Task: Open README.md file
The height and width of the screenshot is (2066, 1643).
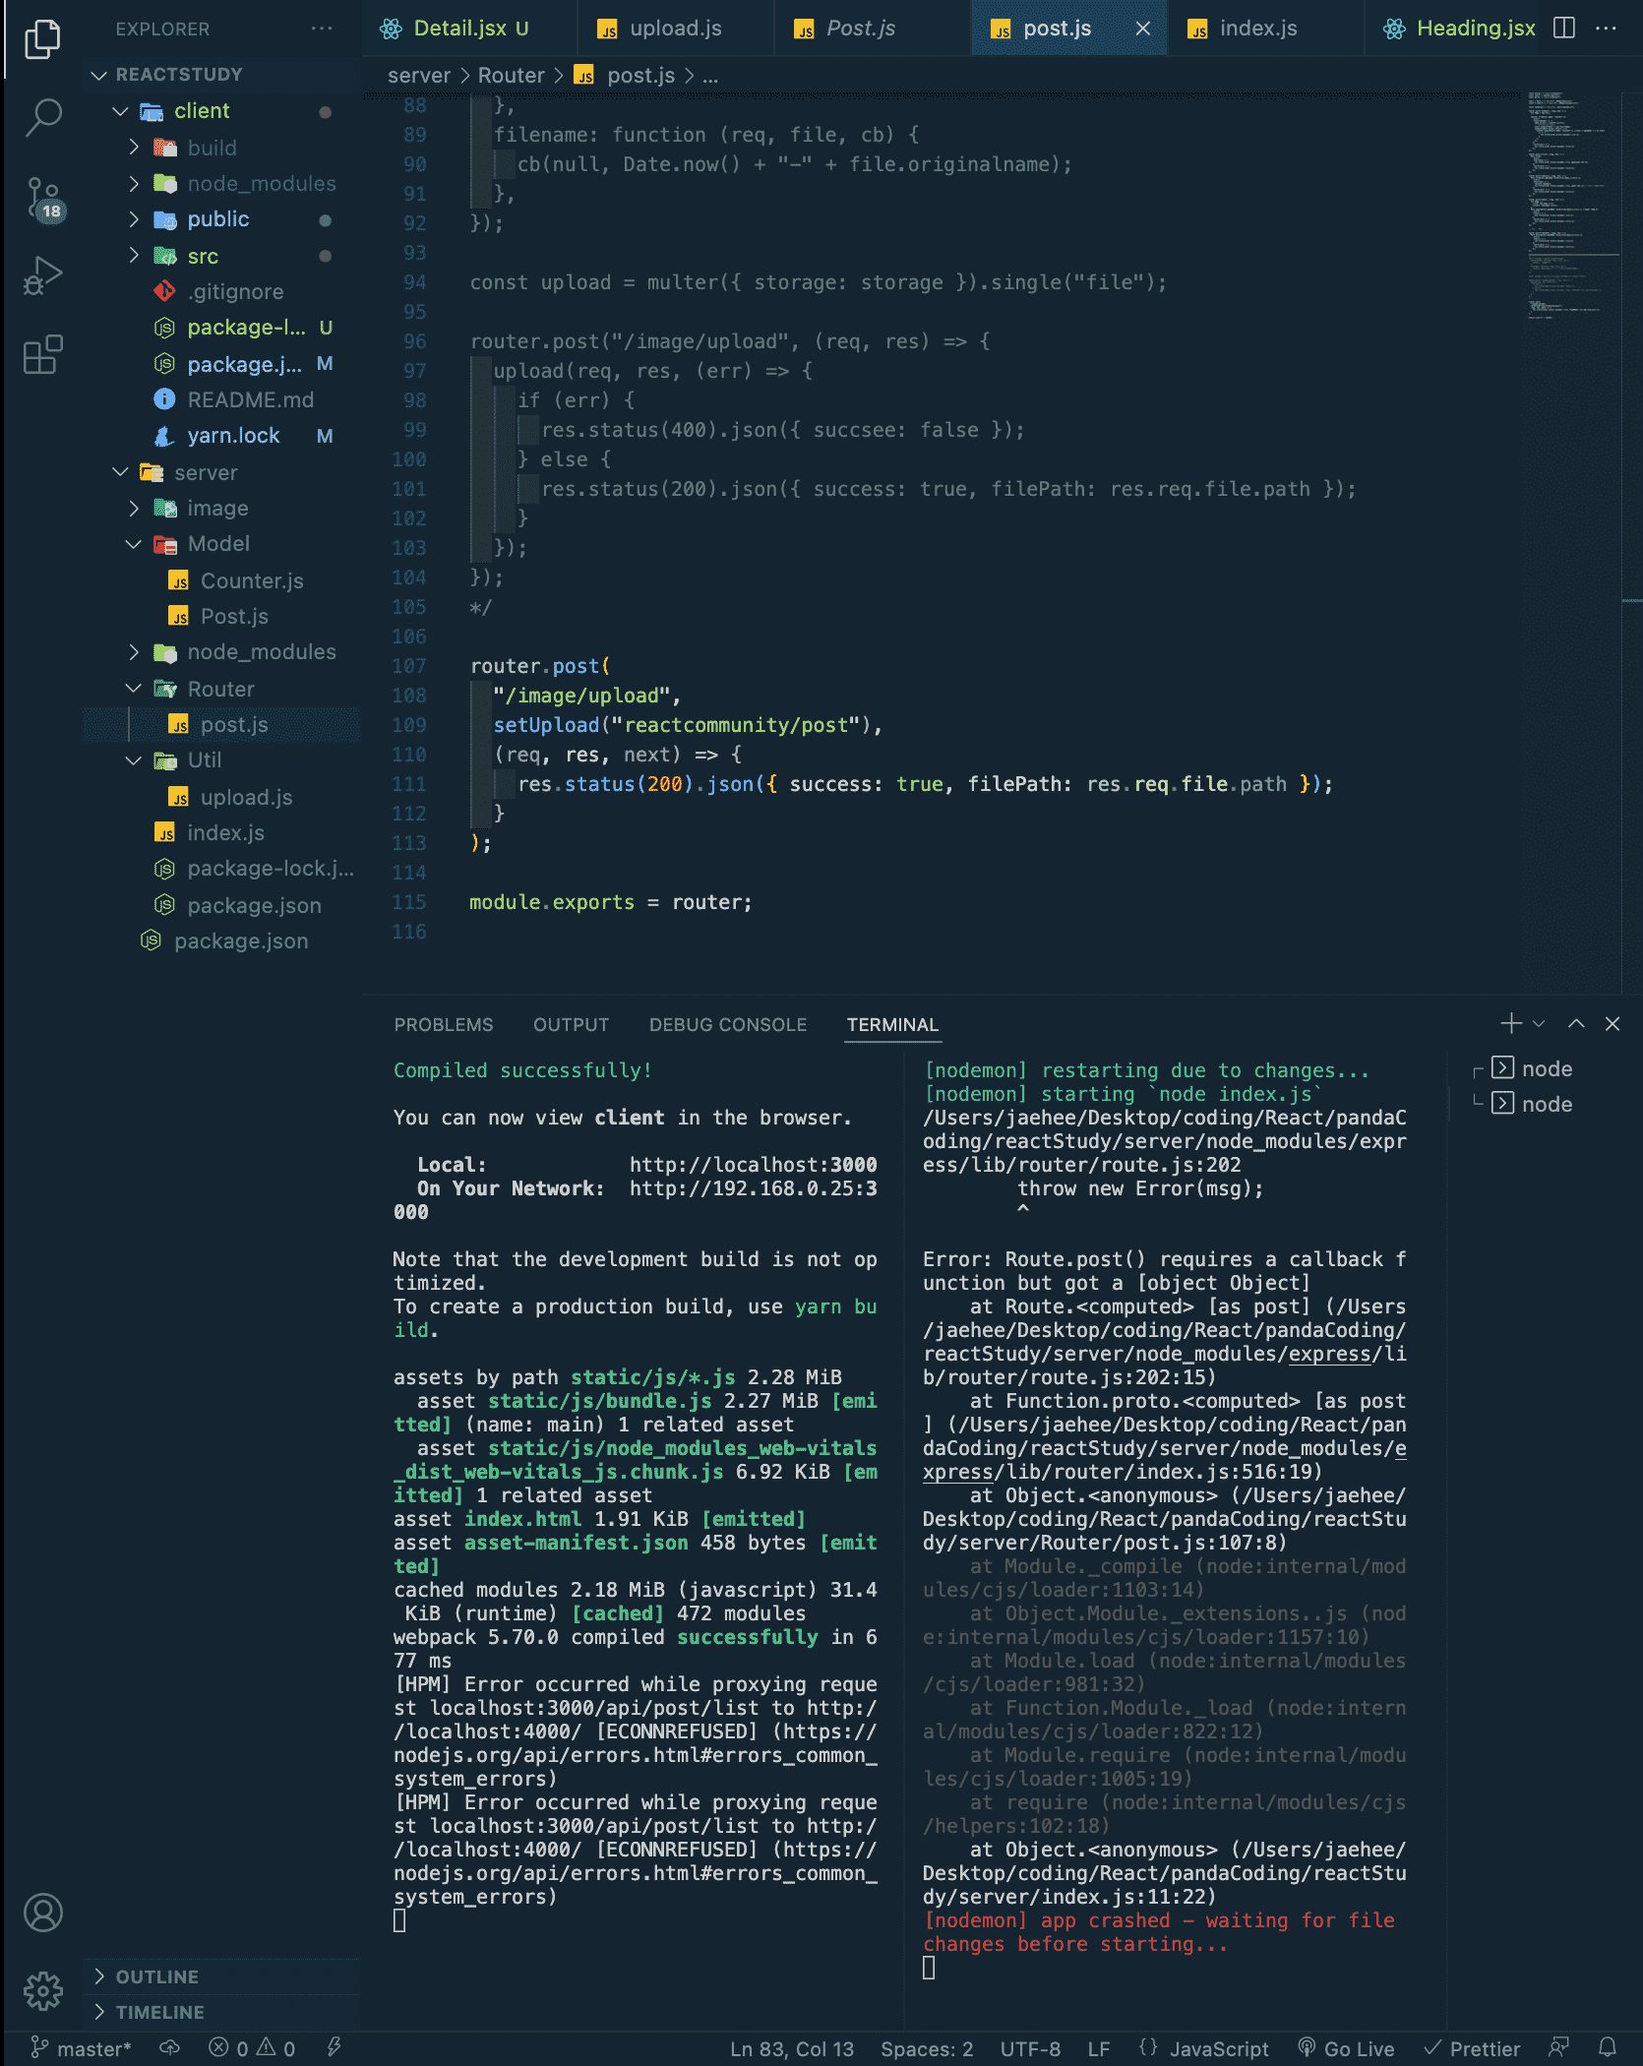Action: (x=221, y=399)
